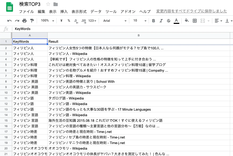
Task: Expand the merge cells options arrow
Action: (208, 21)
